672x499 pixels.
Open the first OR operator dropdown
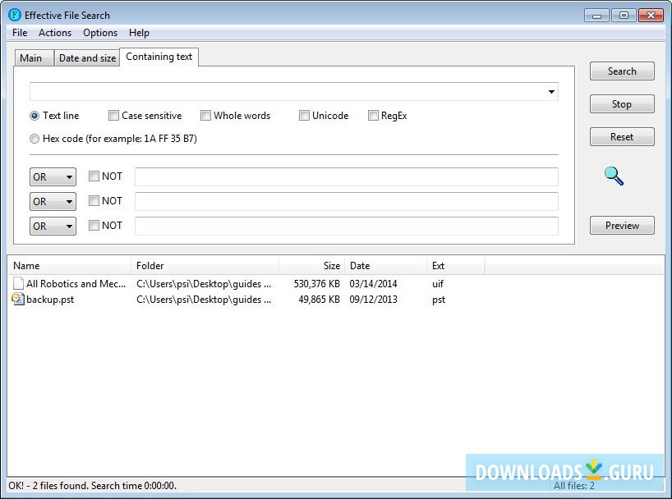tap(53, 177)
